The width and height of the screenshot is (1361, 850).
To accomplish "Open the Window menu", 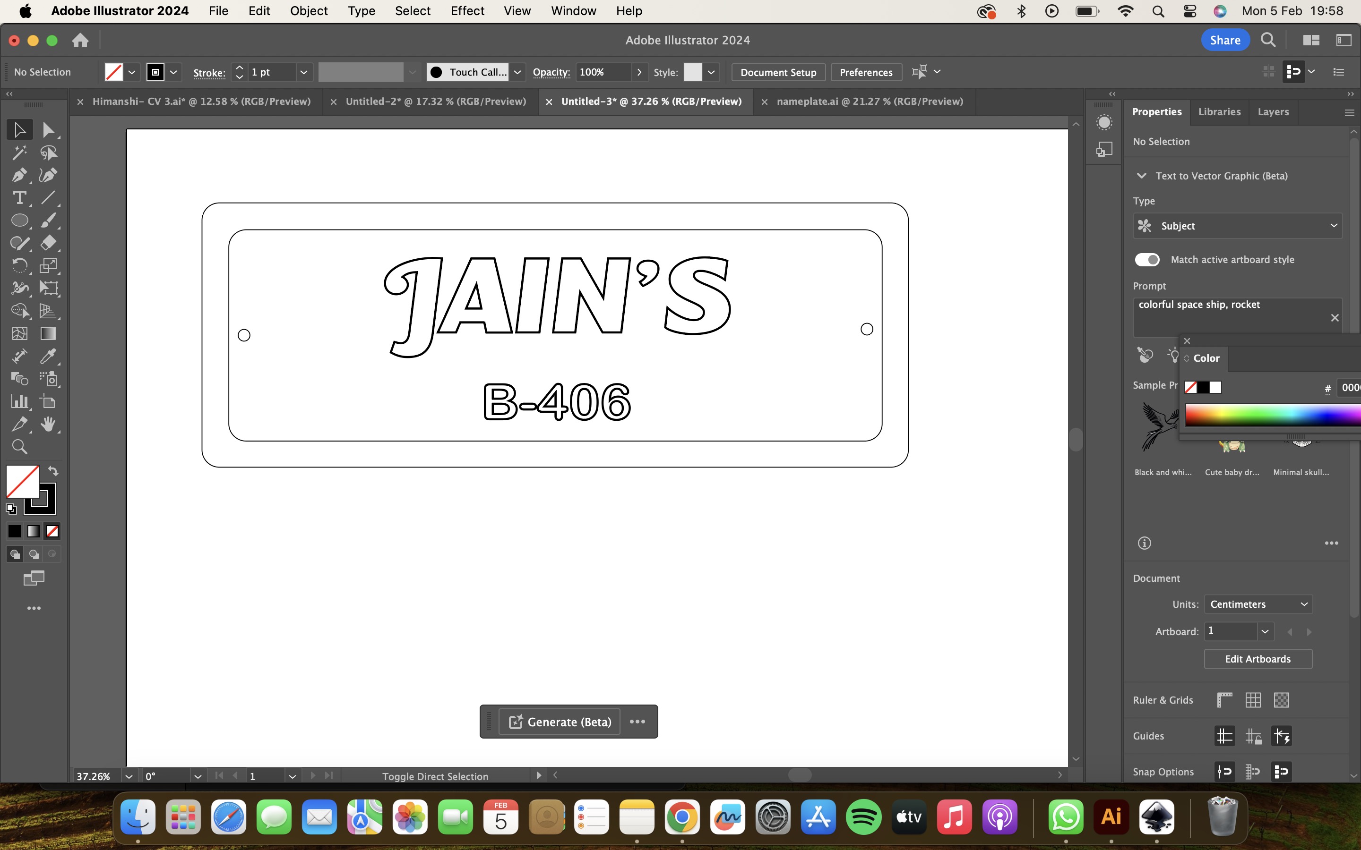I will [x=573, y=11].
